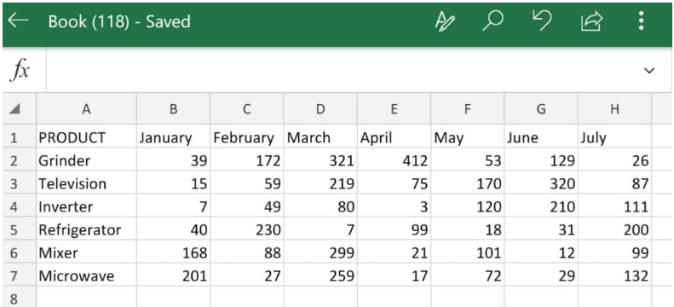Click the undo arrow icon
The width and height of the screenshot is (674, 307).
(542, 21)
